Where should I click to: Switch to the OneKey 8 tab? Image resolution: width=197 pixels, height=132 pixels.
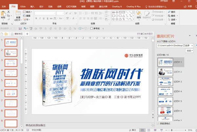(117, 7)
